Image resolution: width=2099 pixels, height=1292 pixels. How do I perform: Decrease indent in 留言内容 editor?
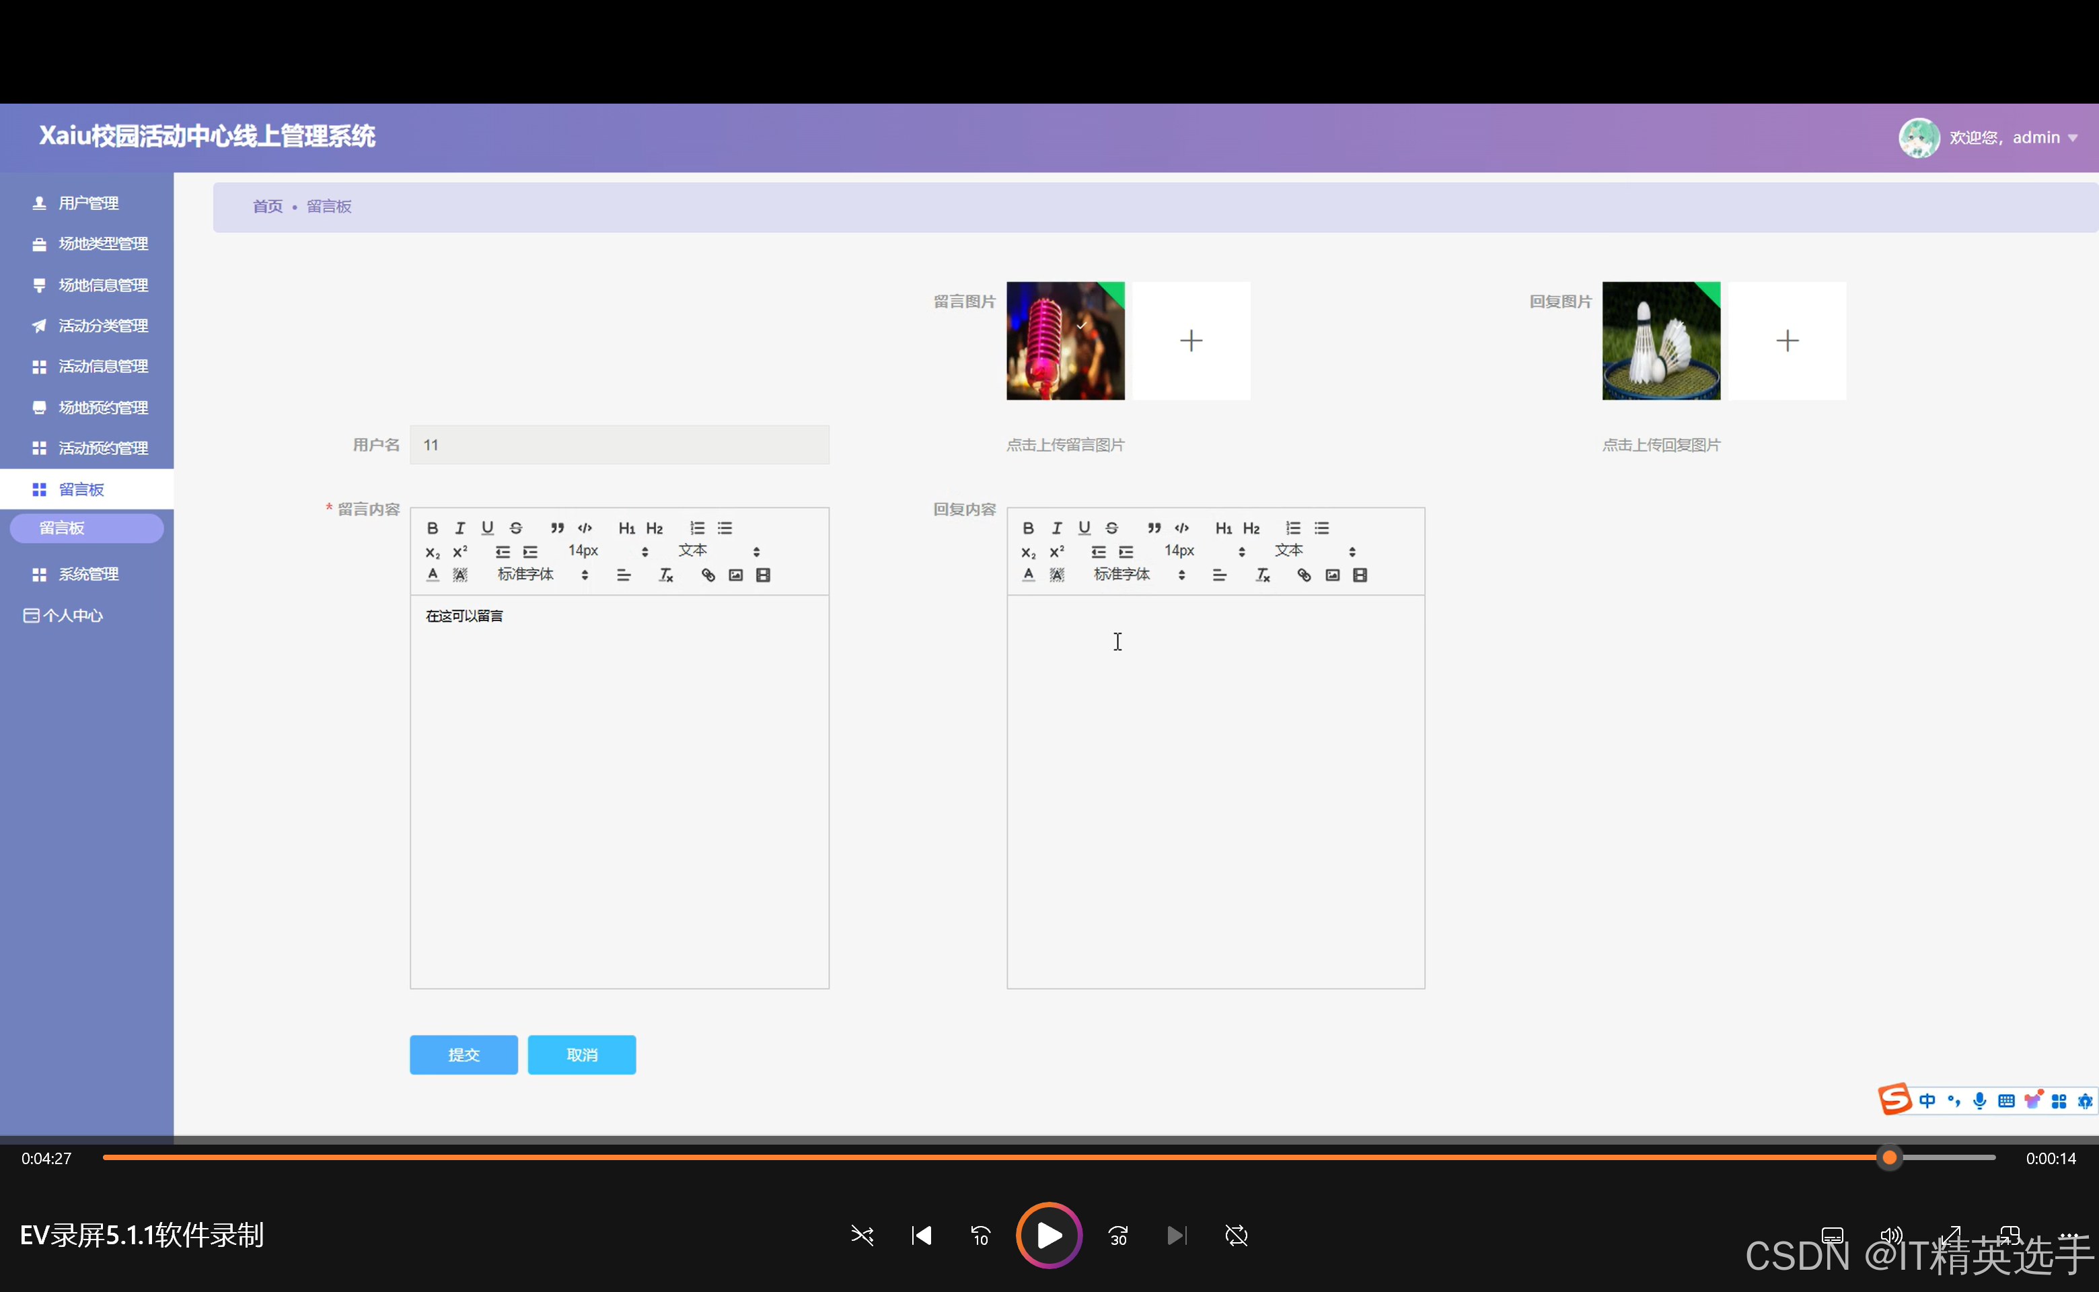[503, 552]
